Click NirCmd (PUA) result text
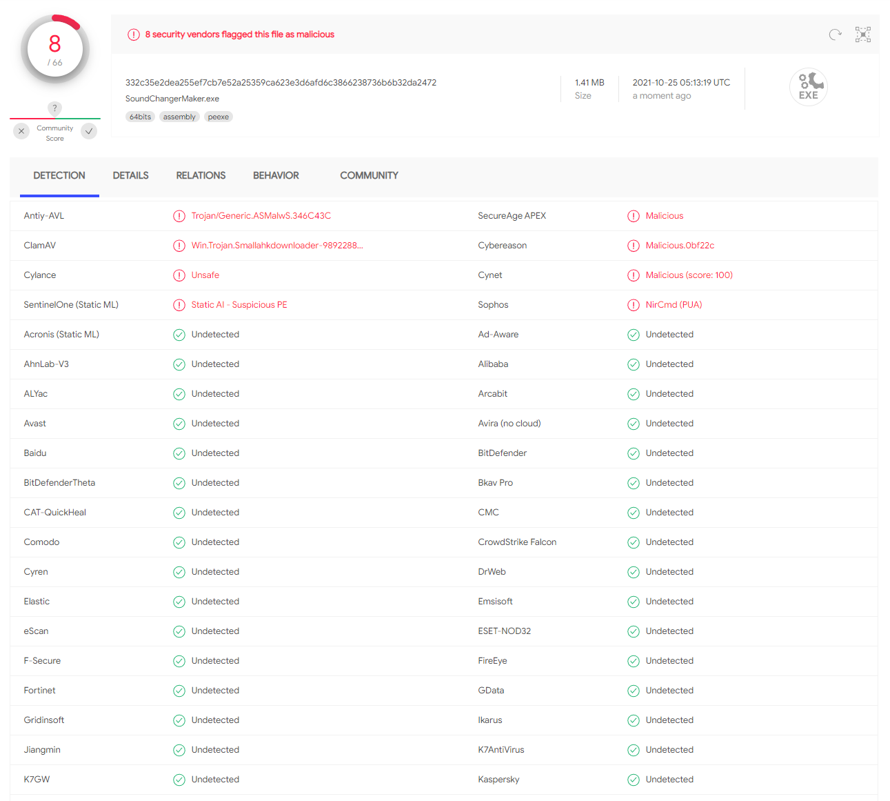The height and width of the screenshot is (801, 890). 674,305
